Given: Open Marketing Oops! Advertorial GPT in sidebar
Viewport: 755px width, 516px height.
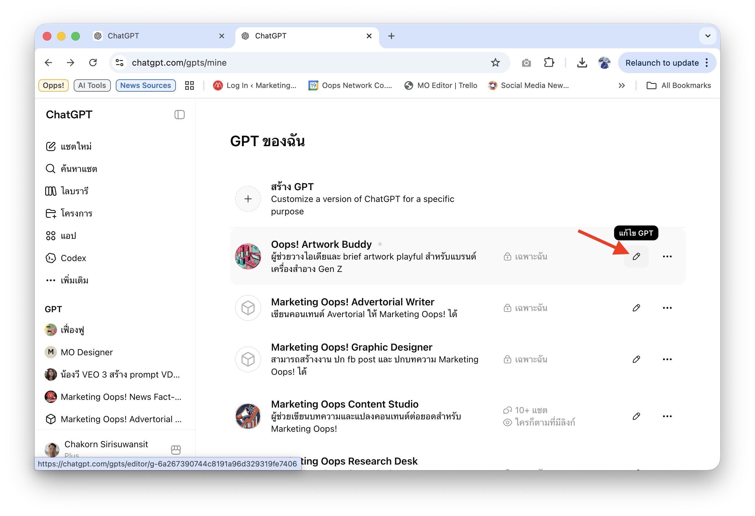Looking at the screenshot, I should tap(113, 419).
